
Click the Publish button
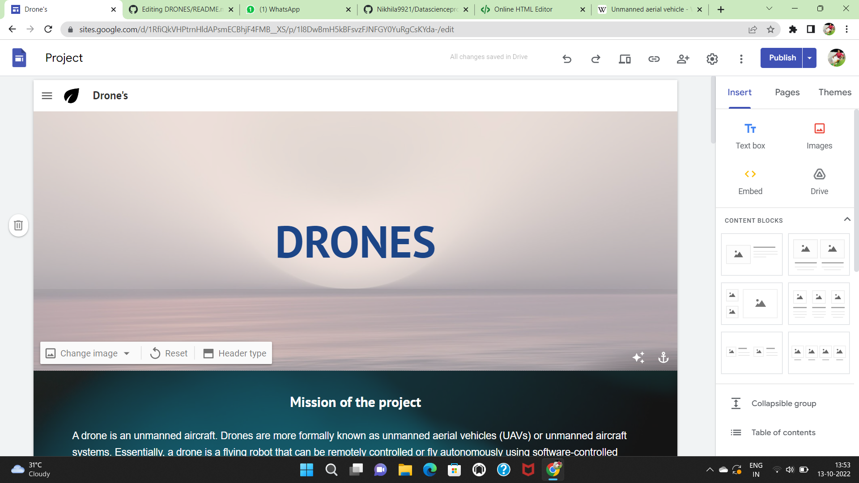pos(782,58)
